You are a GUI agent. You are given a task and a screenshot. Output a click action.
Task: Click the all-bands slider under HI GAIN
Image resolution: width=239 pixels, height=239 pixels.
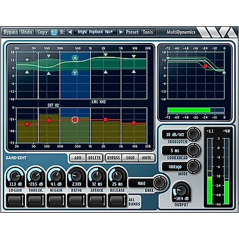point(56,200)
